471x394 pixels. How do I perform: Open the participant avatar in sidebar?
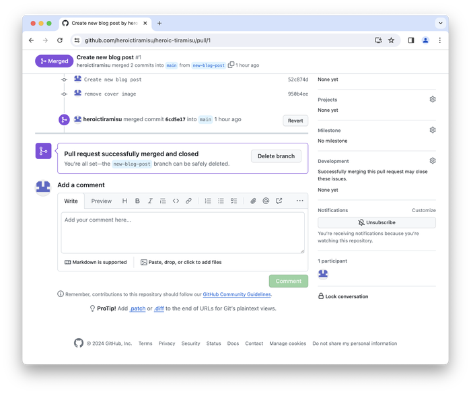point(323,273)
